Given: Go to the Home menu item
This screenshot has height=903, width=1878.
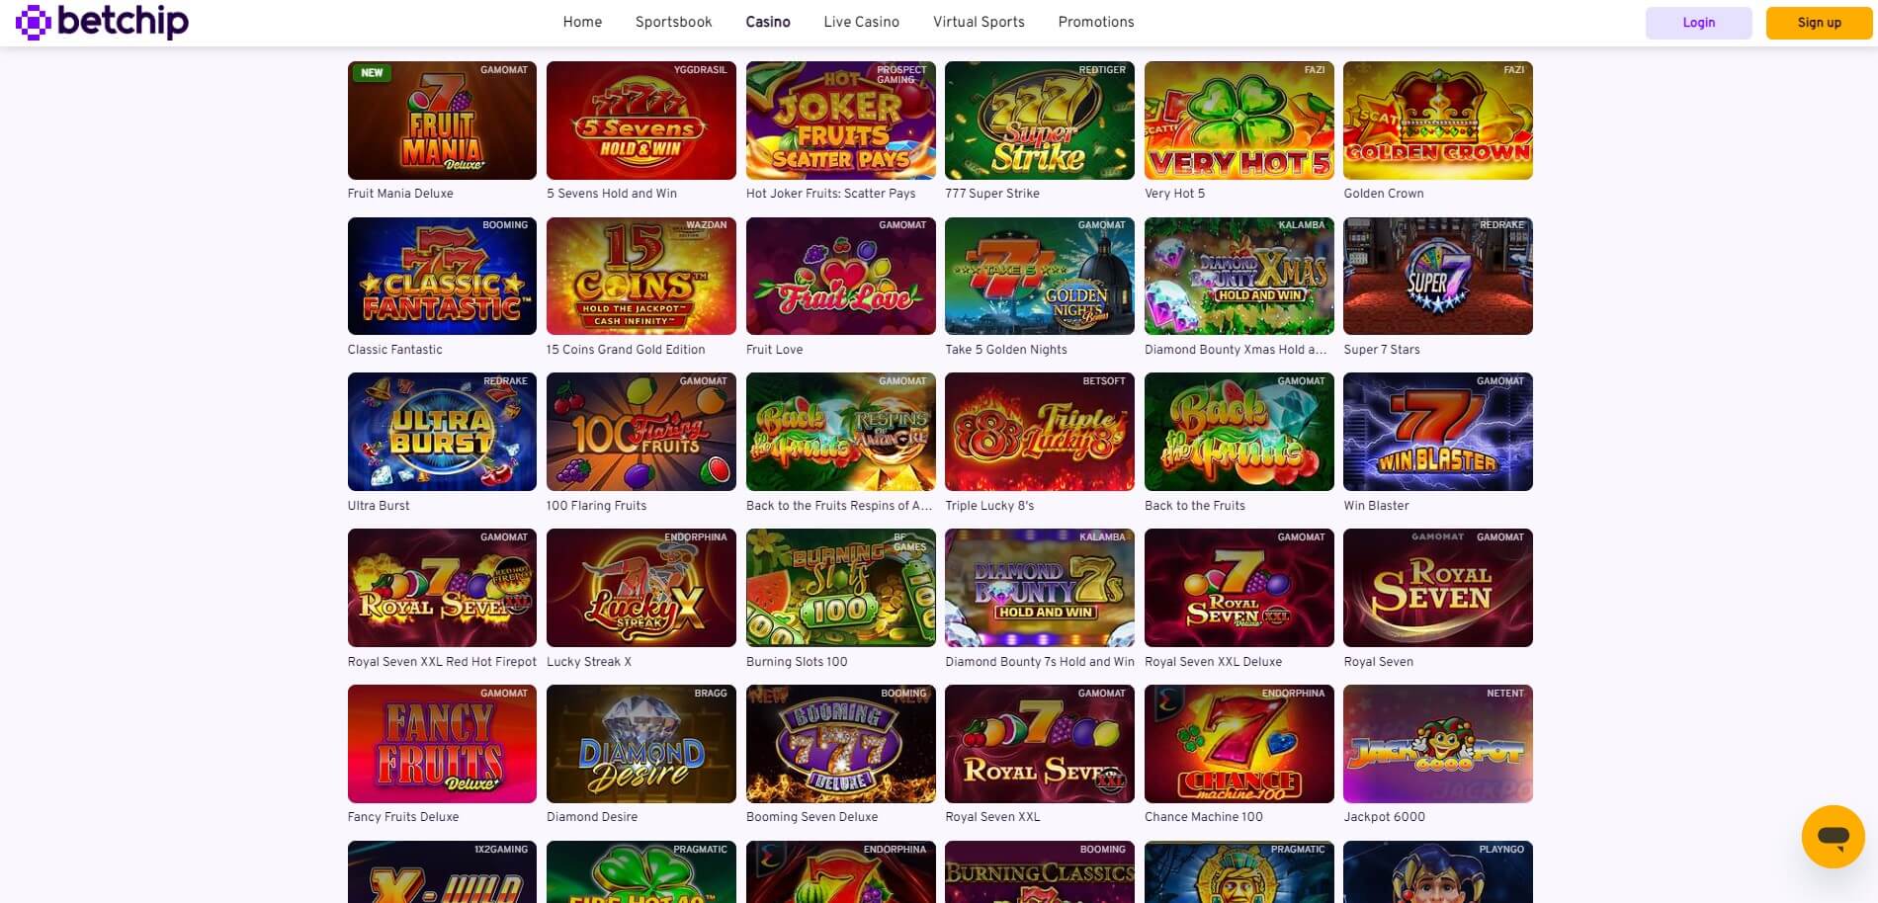Looking at the screenshot, I should click(582, 22).
